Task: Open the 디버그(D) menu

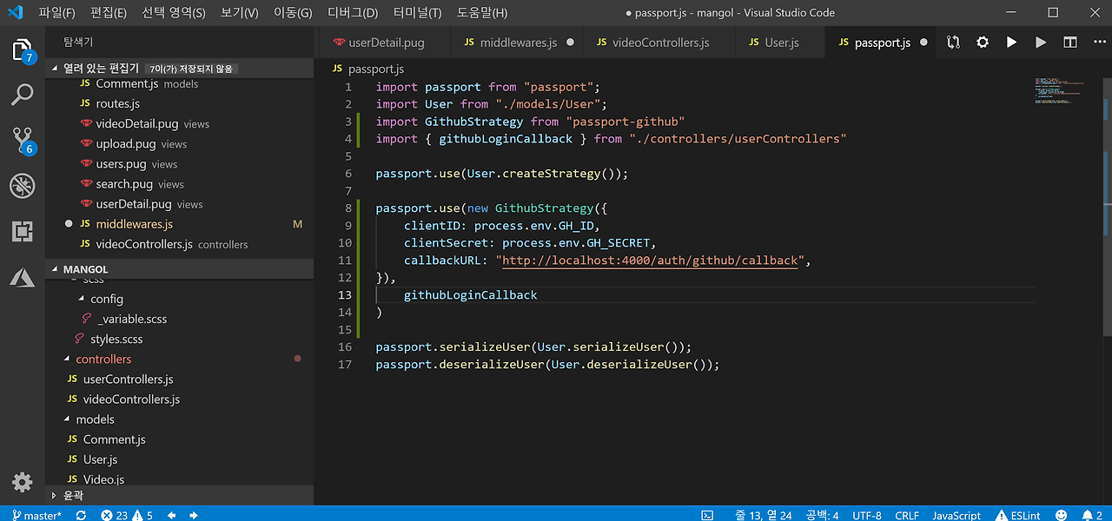Action: (x=353, y=12)
